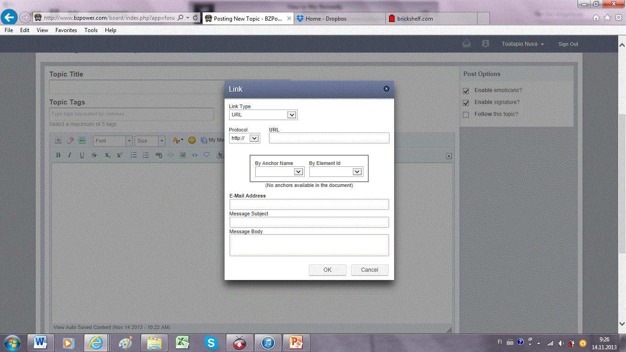
Task: Click the Strikethrough formatting icon
Action: coord(94,155)
